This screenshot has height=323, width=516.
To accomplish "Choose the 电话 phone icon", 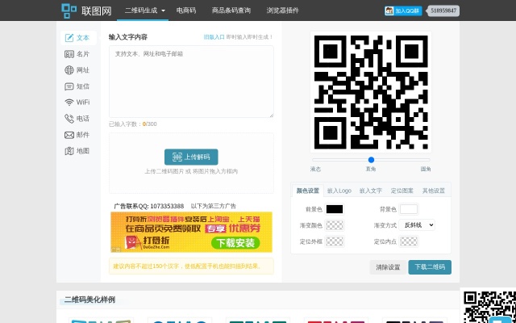I will tap(69, 119).
